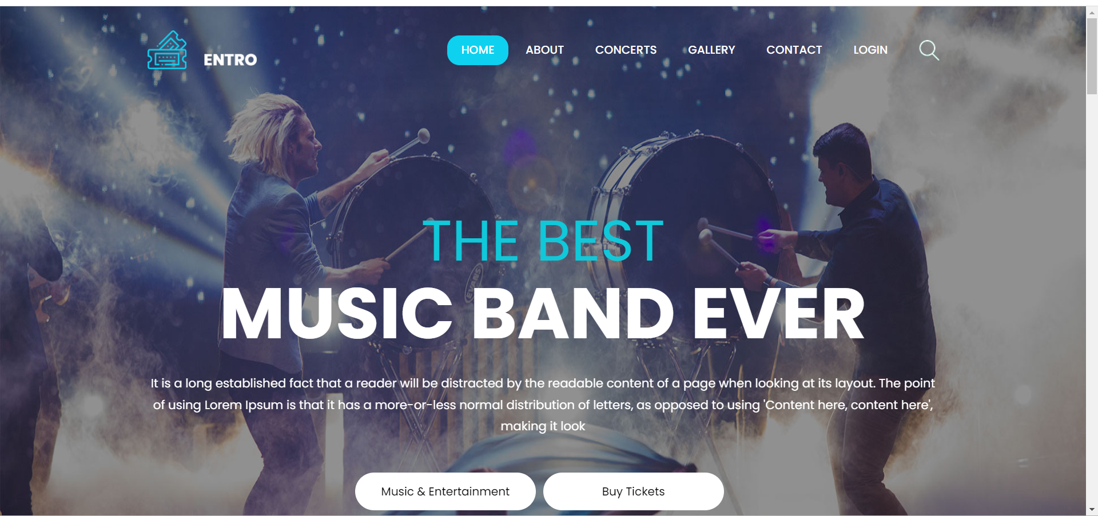Click the LOGIN link
The height and width of the screenshot is (516, 1098).
pyautogui.click(x=870, y=50)
